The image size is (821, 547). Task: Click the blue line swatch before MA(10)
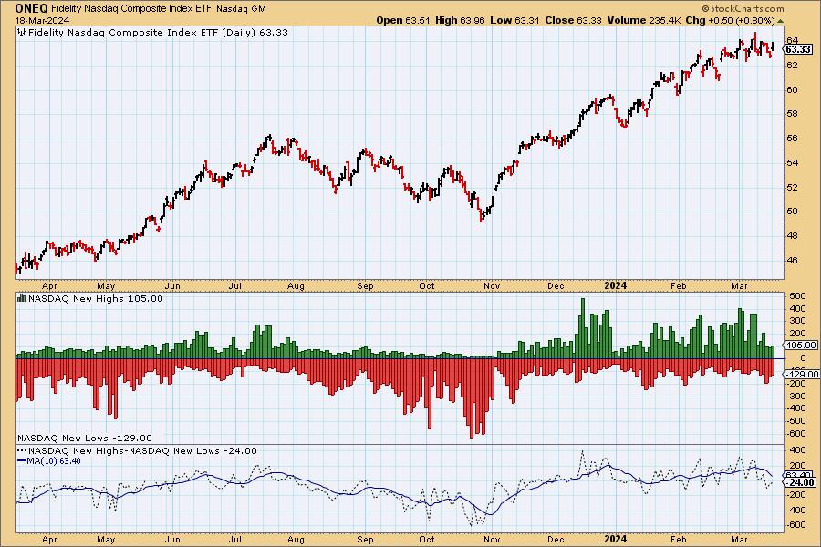point(22,461)
